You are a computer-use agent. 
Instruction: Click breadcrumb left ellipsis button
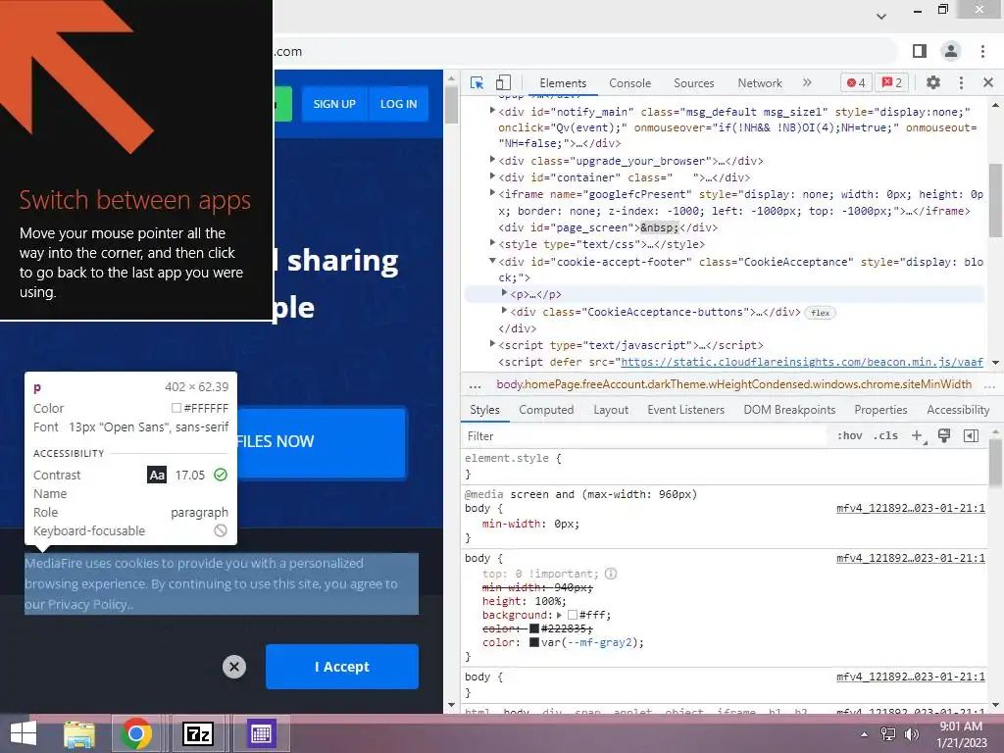coord(476,385)
